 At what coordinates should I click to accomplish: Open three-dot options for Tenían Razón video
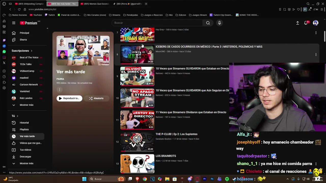pos(316,33)
